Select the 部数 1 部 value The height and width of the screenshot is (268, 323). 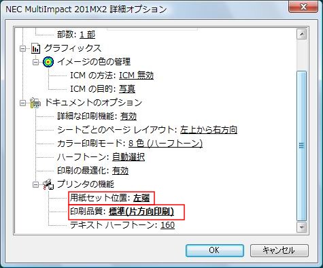click(87, 35)
